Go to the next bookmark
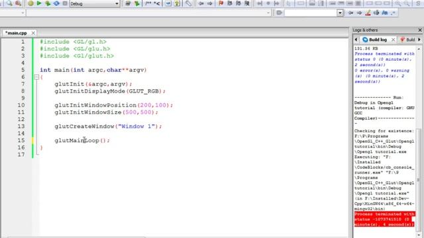Viewport: 424px width, 238px height. click(x=238, y=3)
